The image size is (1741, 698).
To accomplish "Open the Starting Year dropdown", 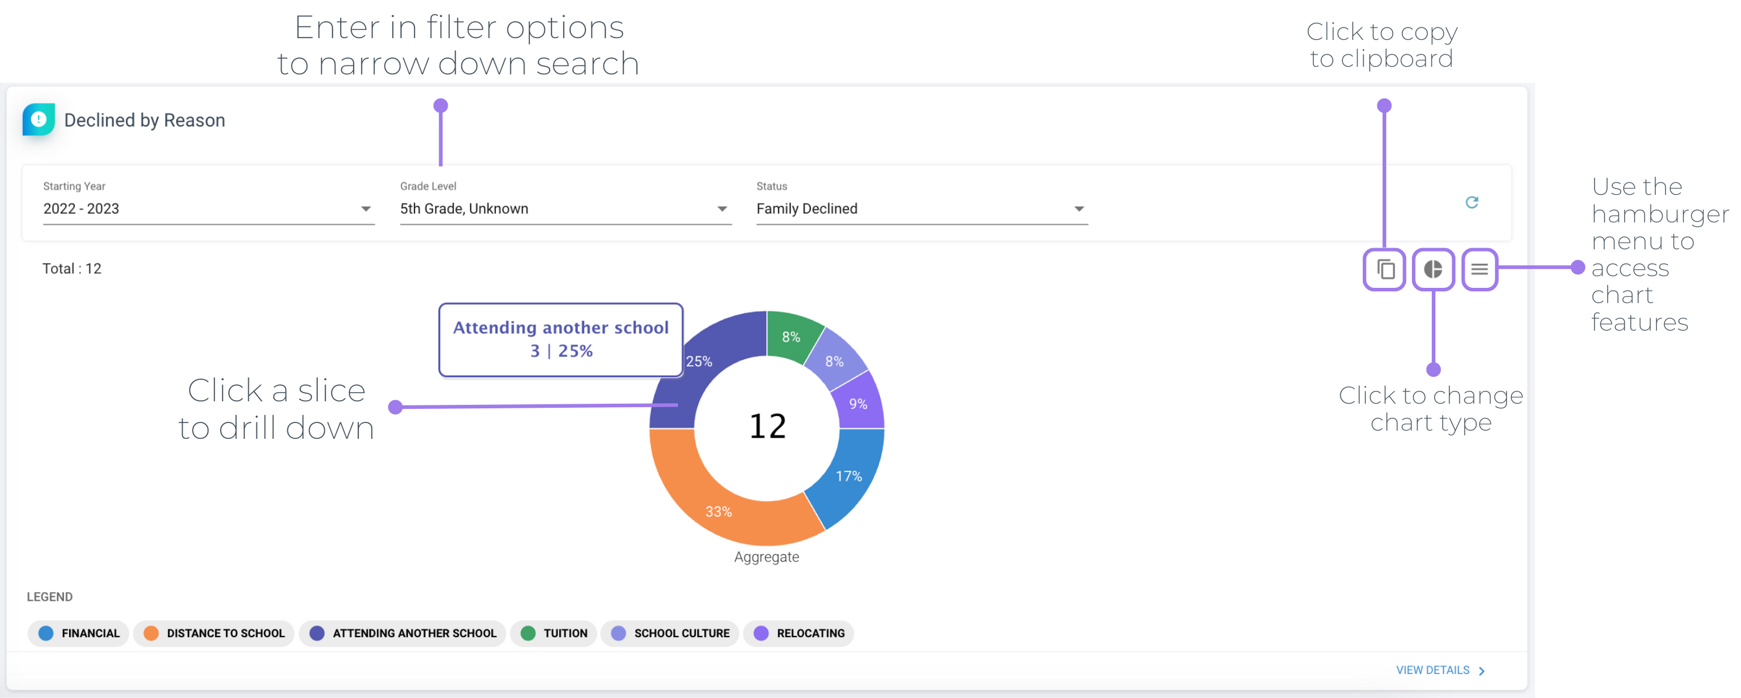I will (x=208, y=209).
